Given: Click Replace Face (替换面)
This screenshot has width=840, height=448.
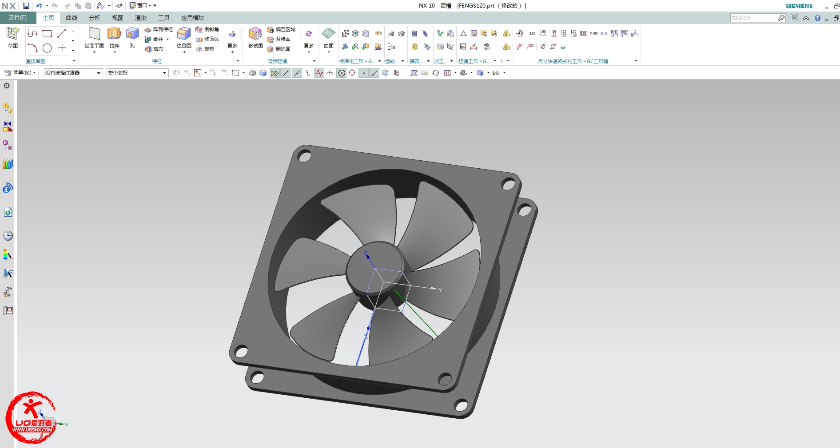Looking at the screenshot, I should click(279, 39).
